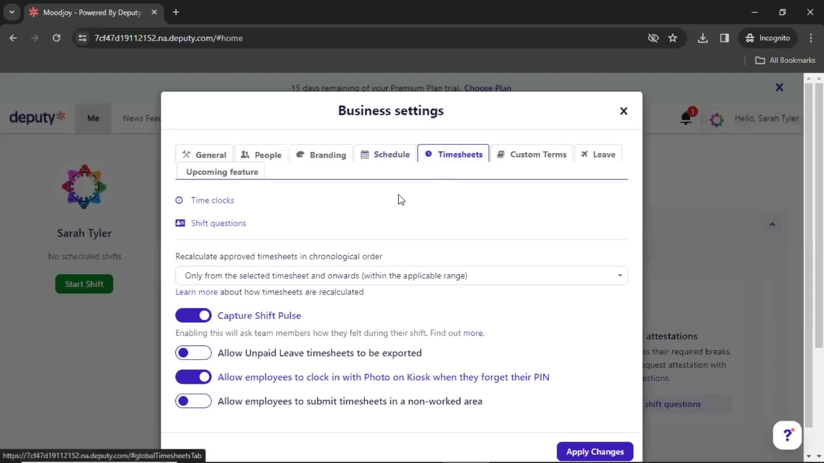The image size is (824, 463).
Task: Click Apply Changes button
Action: tap(595, 451)
